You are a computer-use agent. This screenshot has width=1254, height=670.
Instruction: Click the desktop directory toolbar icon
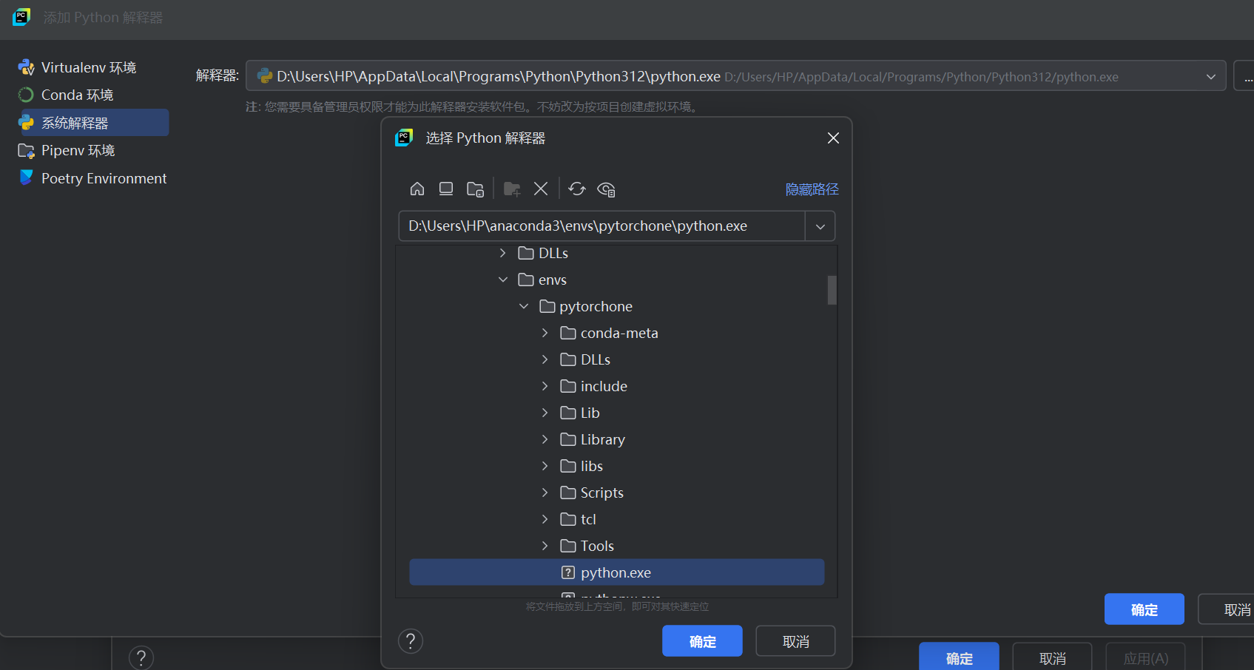coord(446,189)
